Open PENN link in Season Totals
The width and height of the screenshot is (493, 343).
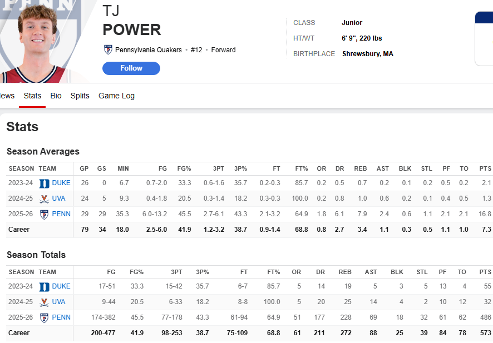[x=61, y=317]
